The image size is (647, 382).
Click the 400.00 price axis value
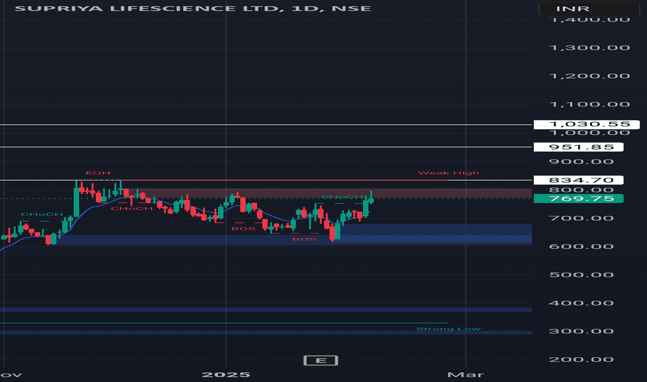point(581,303)
